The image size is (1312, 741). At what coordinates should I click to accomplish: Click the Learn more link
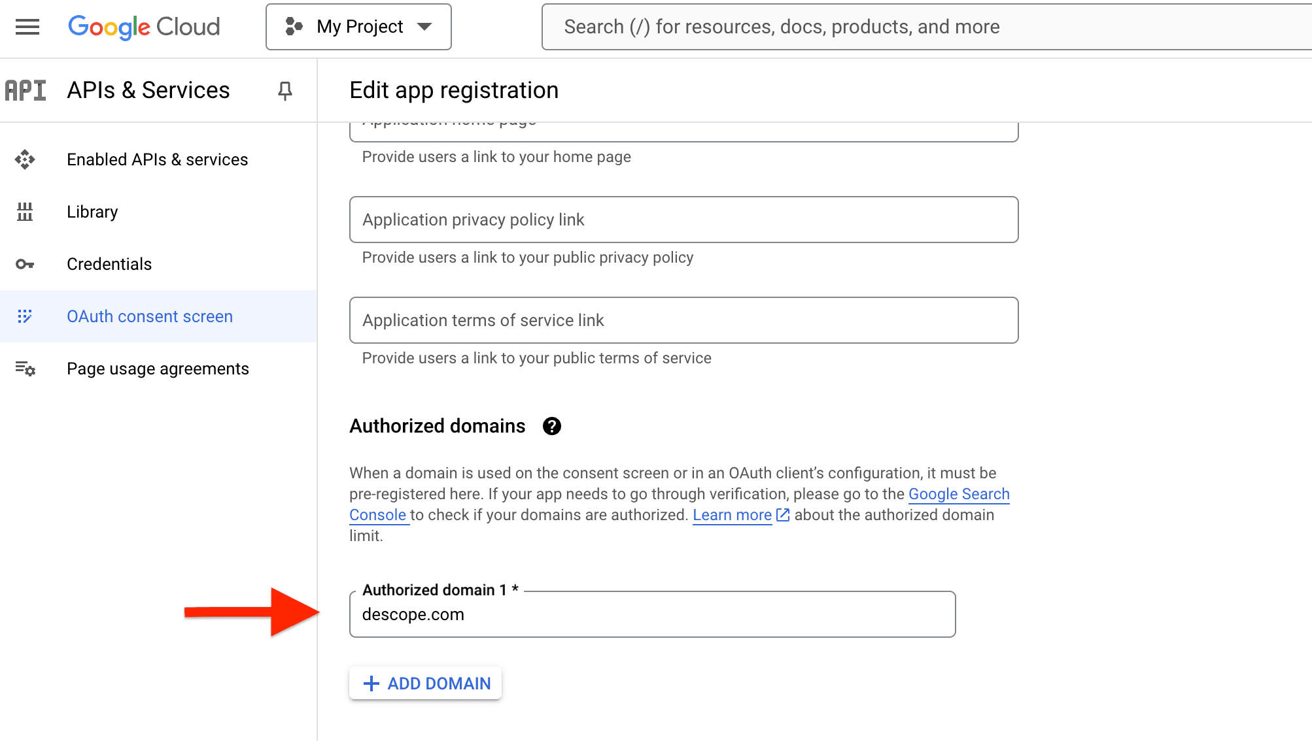coord(731,515)
